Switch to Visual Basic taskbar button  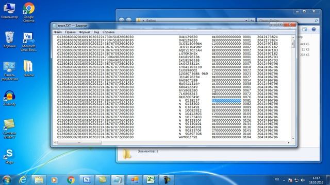point(87,180)
